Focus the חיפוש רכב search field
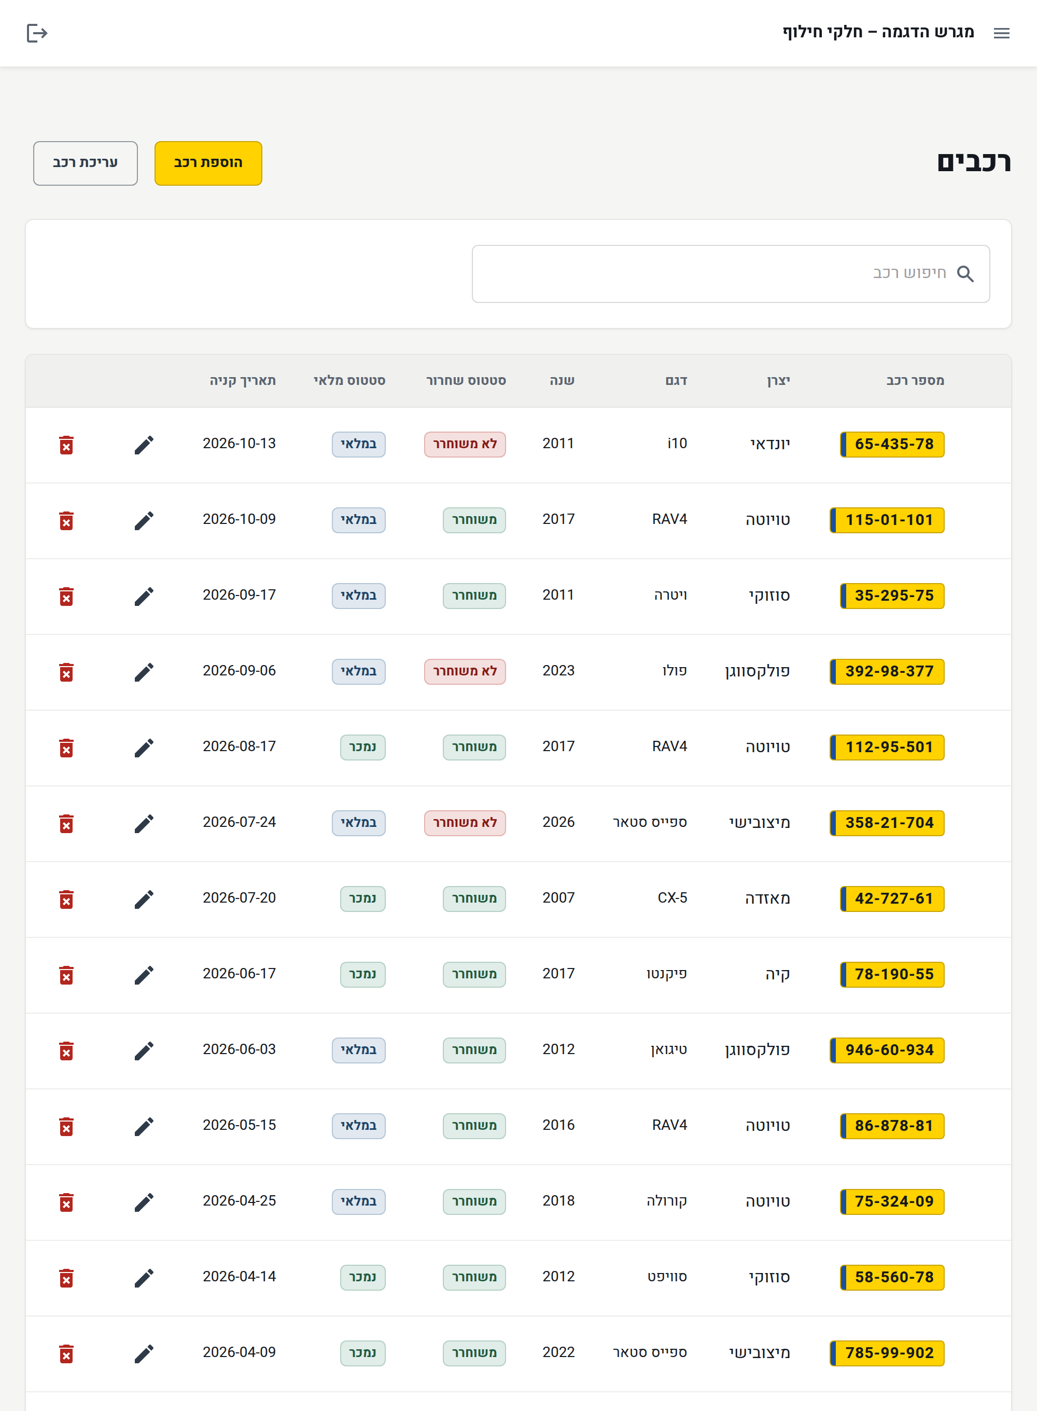This screenshot has height=1411, width=1037. (731, 274)
